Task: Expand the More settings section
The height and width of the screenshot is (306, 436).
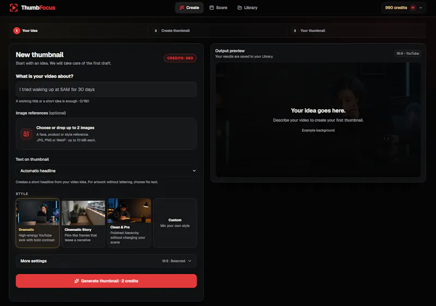Action: [106, 261]
